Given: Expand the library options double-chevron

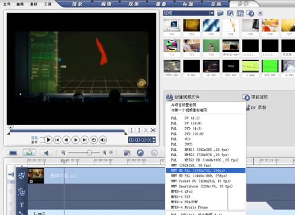Looking at the screenshot, I should pos(260,13).
